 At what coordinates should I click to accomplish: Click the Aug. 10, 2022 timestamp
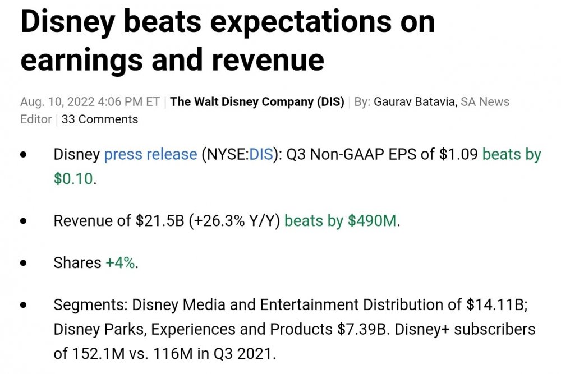(x=90, y=102)
